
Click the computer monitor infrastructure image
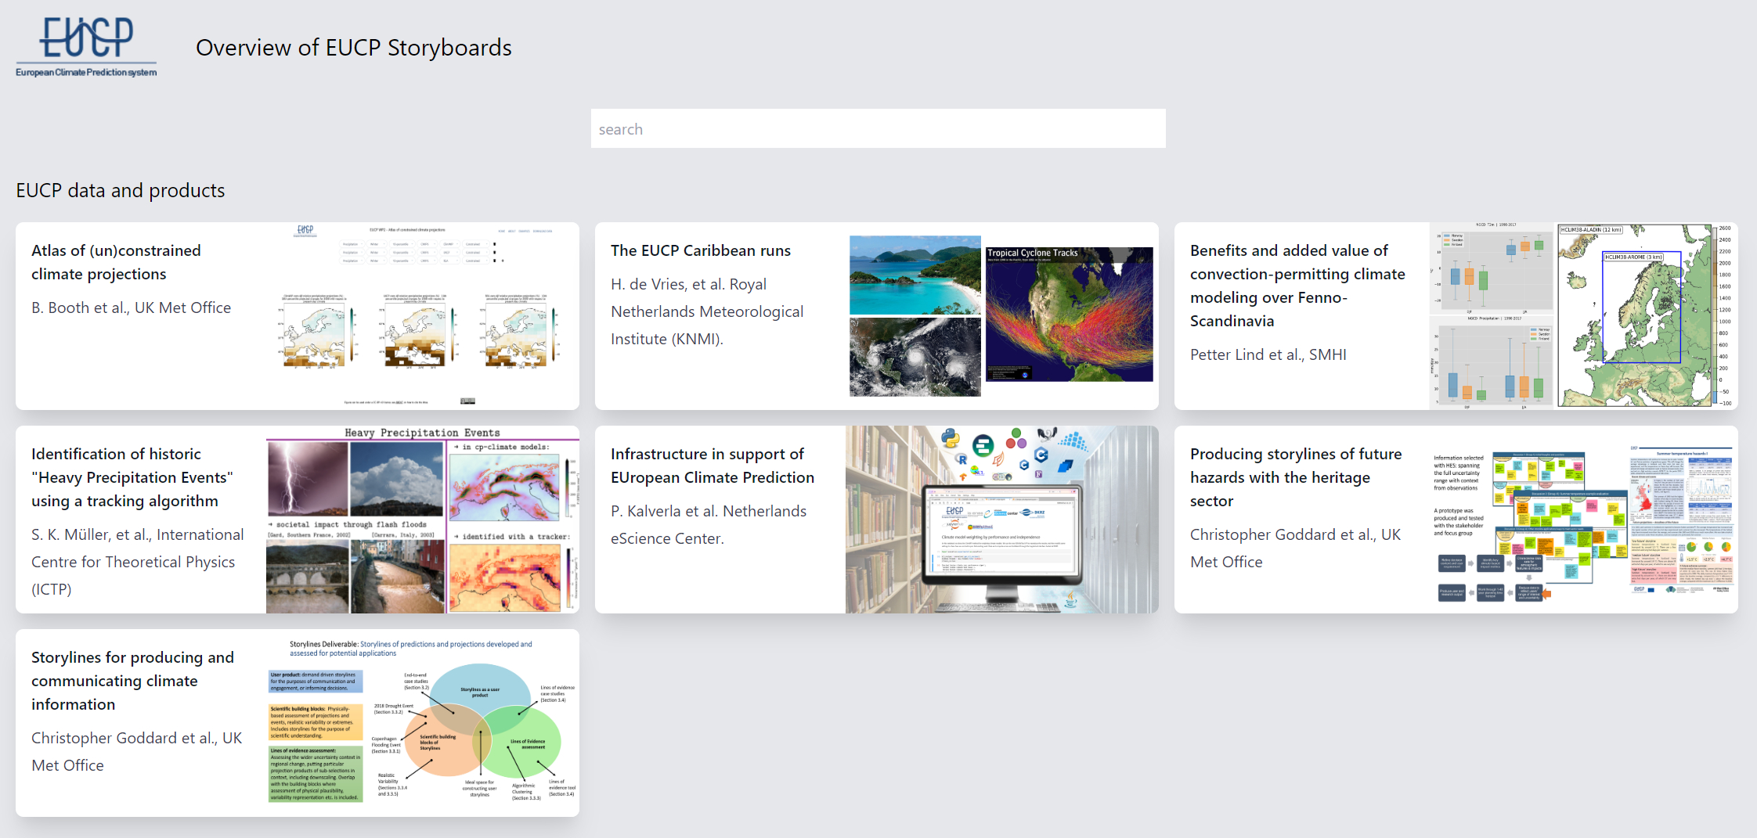coord(1001,520)
